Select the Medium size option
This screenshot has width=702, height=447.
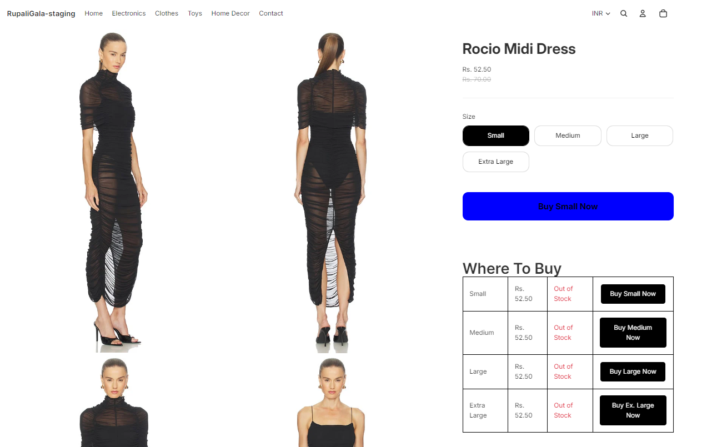tap(568, 135)
